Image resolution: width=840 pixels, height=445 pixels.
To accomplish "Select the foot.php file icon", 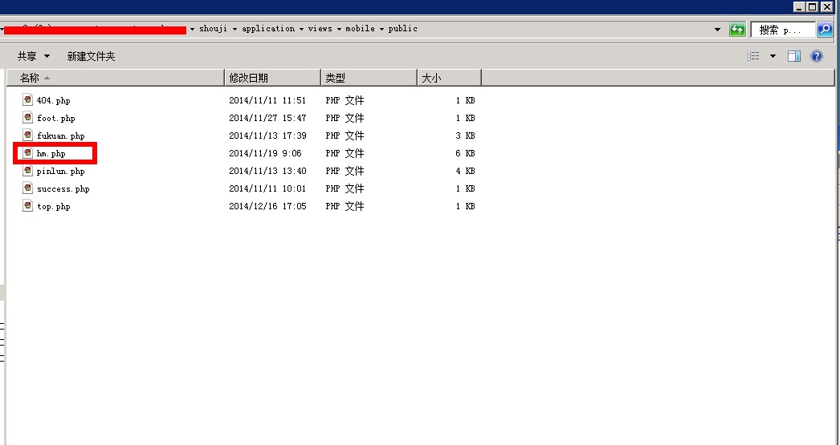I will coord(28,118).
